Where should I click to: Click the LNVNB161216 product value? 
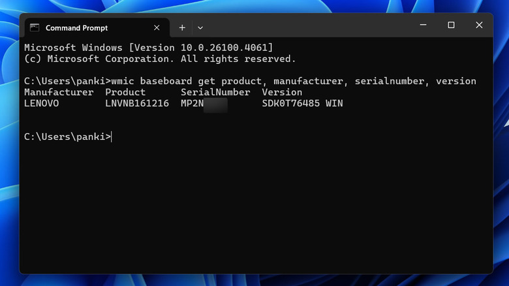point(137,103)
